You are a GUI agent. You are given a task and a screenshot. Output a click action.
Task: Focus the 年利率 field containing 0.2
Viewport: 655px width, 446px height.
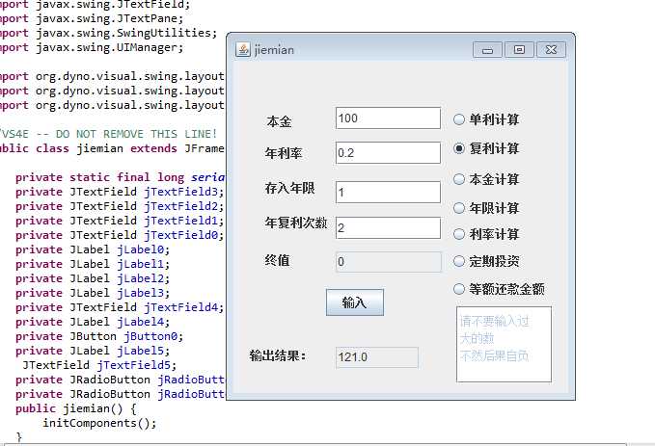[388, 153]
